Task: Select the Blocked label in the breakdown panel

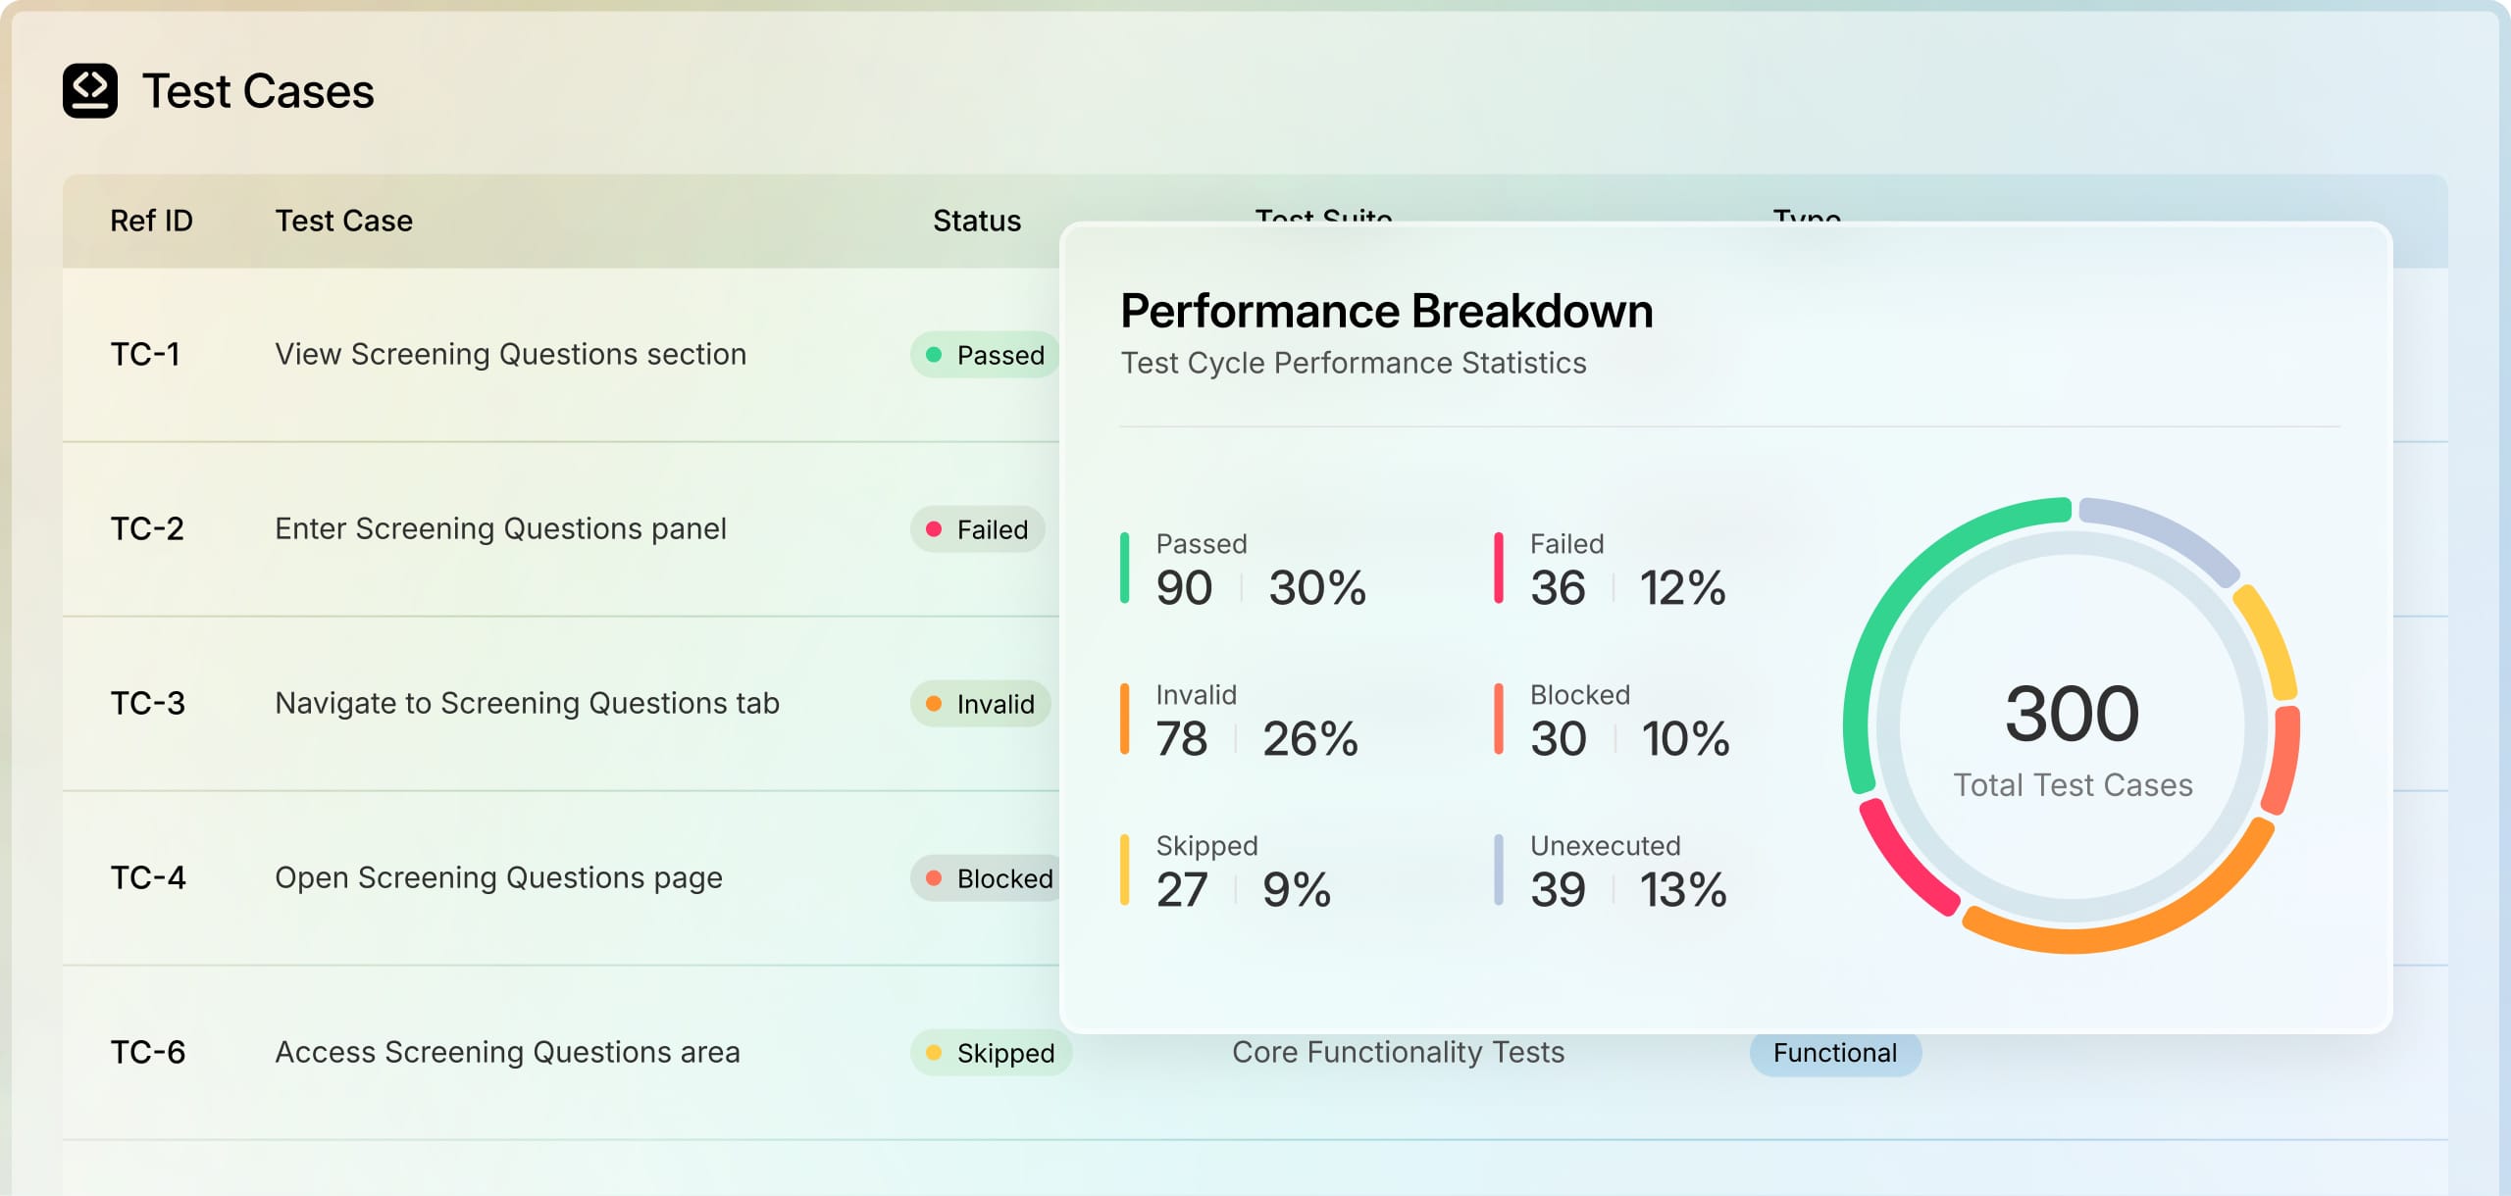Action: [1580, 695]
